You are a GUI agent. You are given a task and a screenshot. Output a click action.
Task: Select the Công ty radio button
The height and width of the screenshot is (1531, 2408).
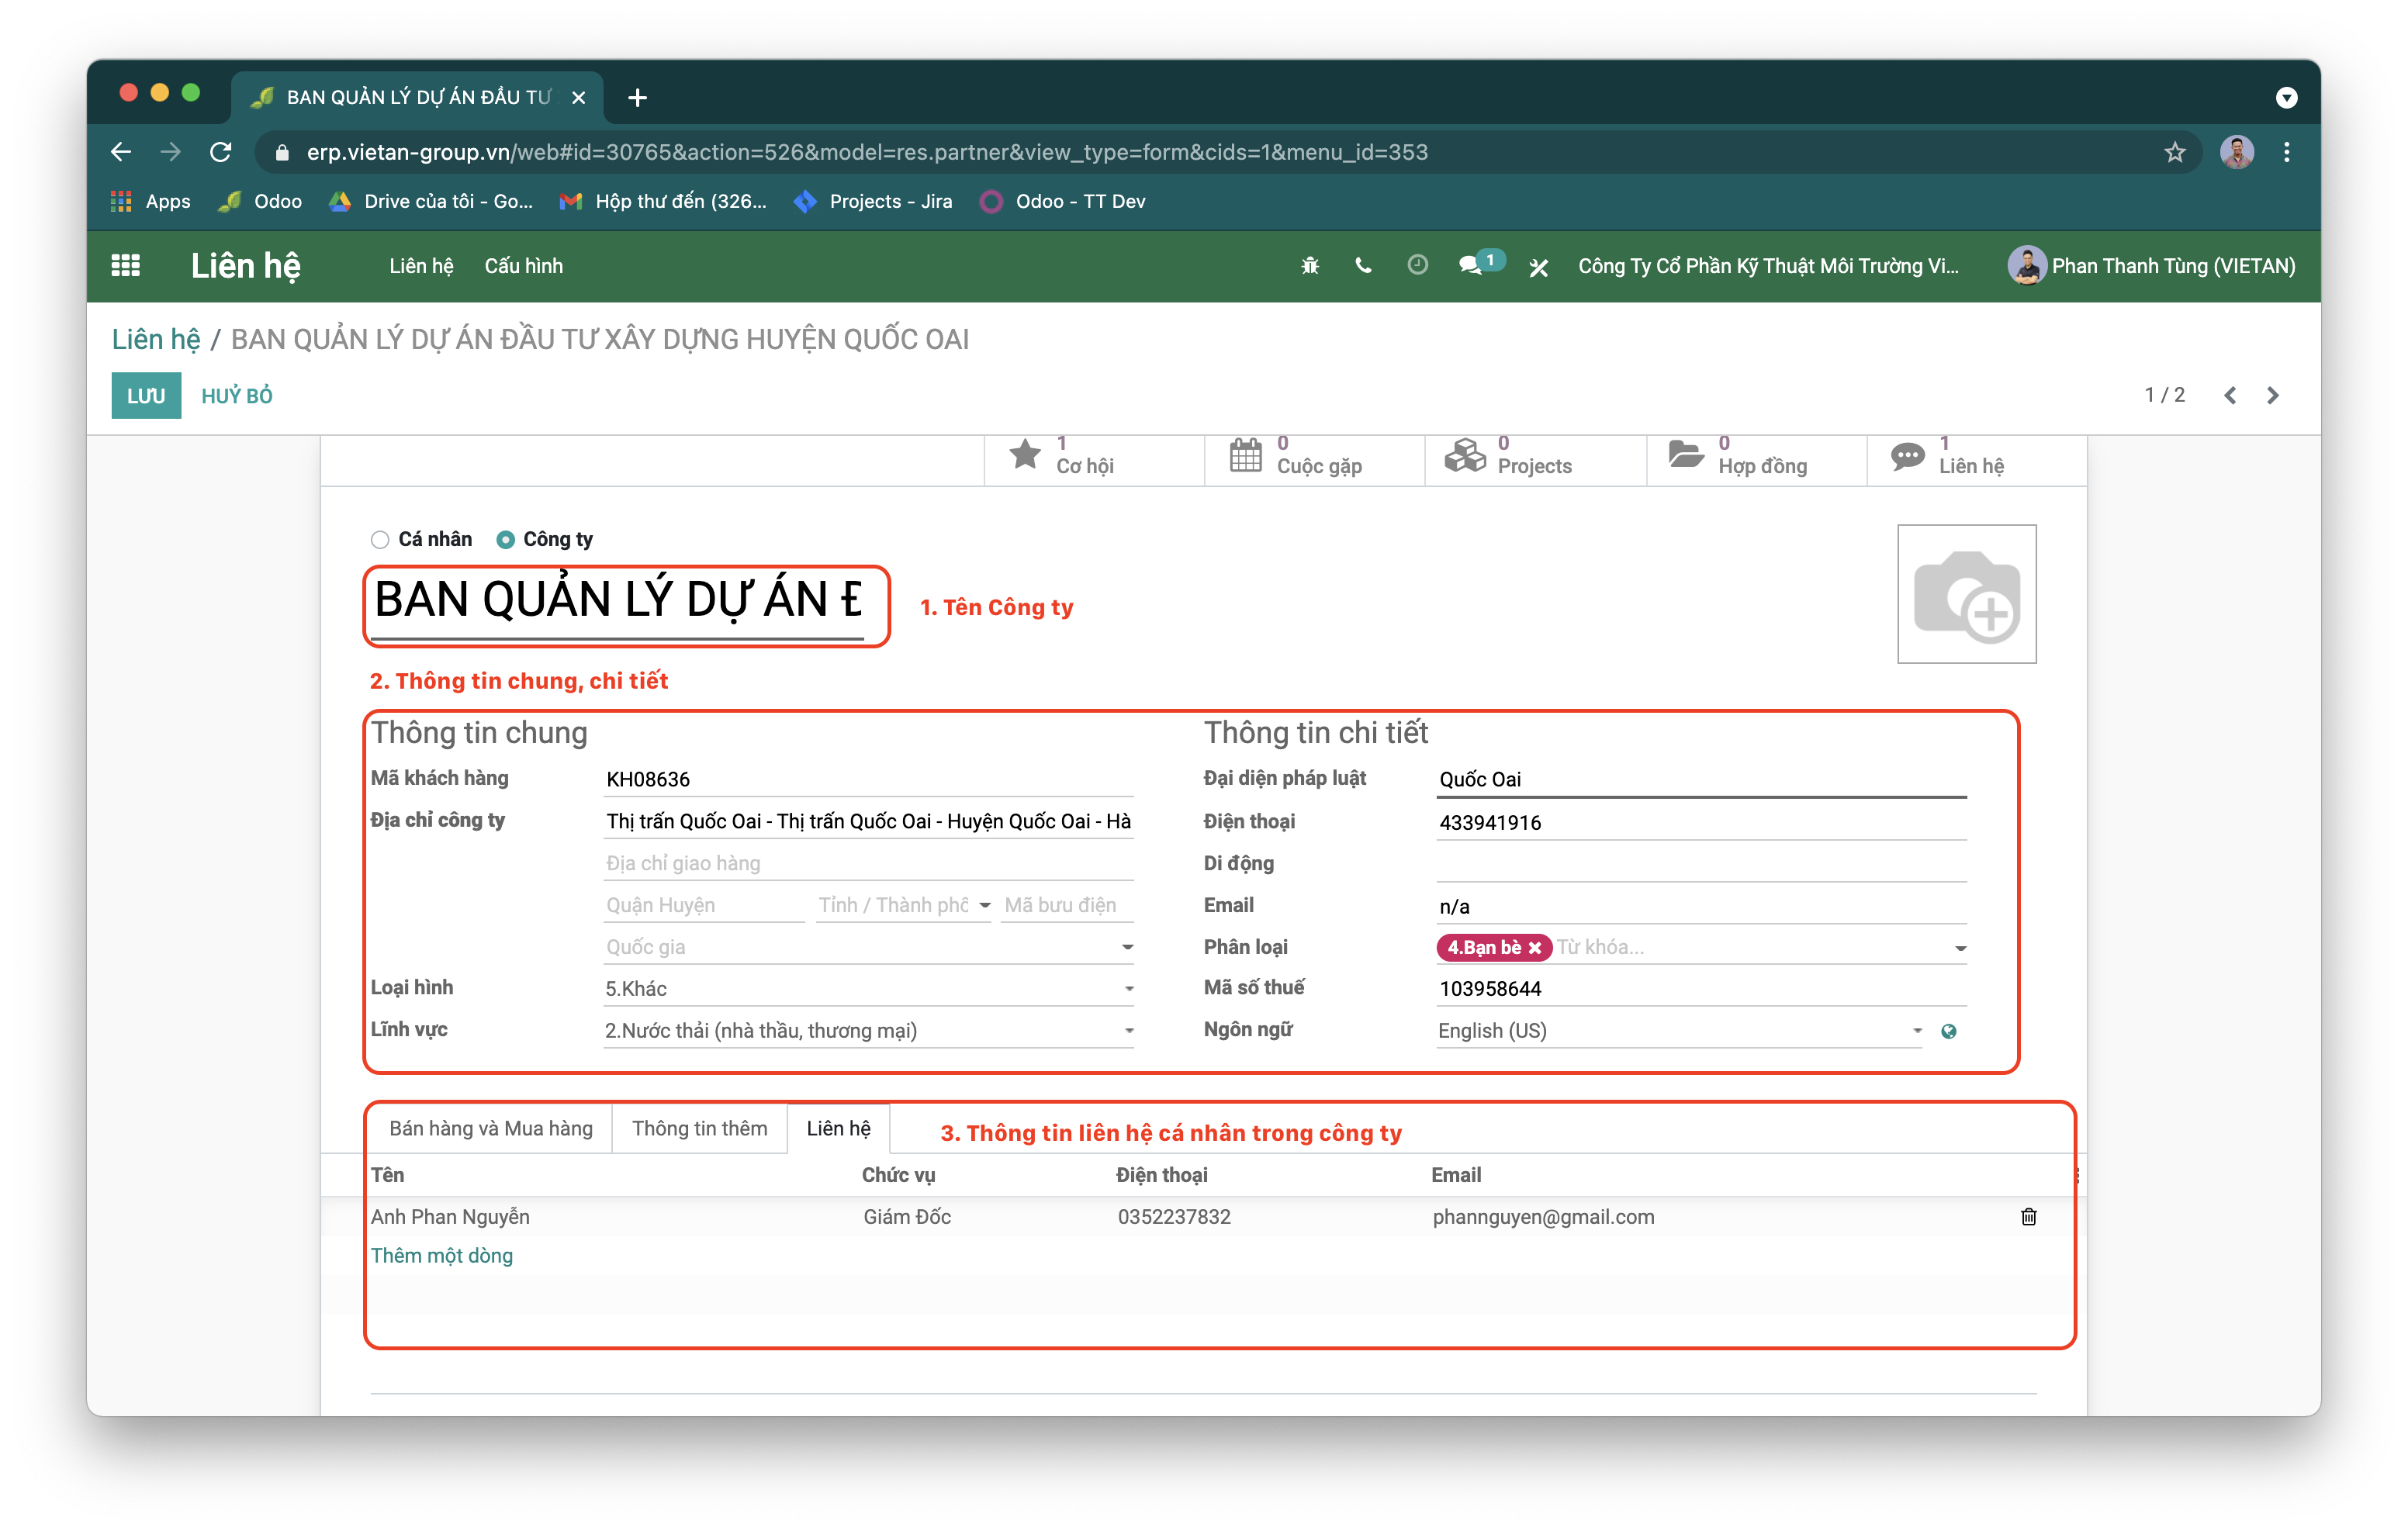pyautogui.click(x=506, y=540)
